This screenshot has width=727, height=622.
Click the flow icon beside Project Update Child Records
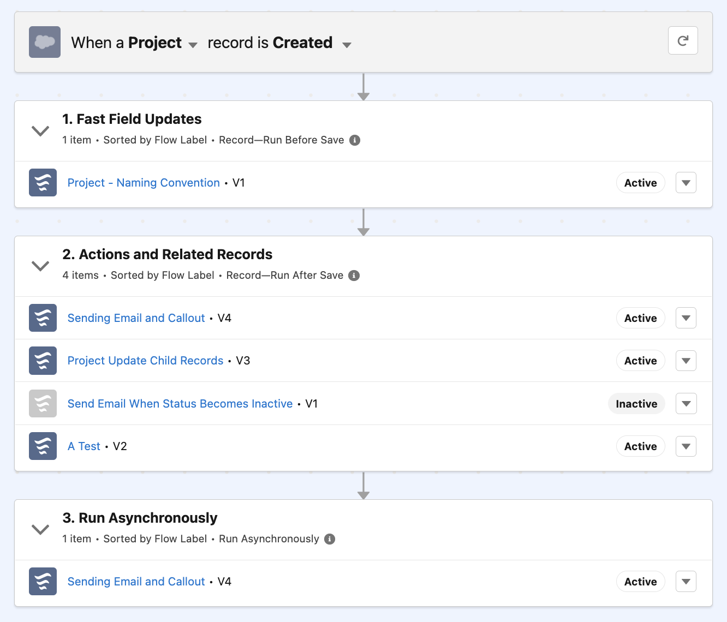pos(43,361)
